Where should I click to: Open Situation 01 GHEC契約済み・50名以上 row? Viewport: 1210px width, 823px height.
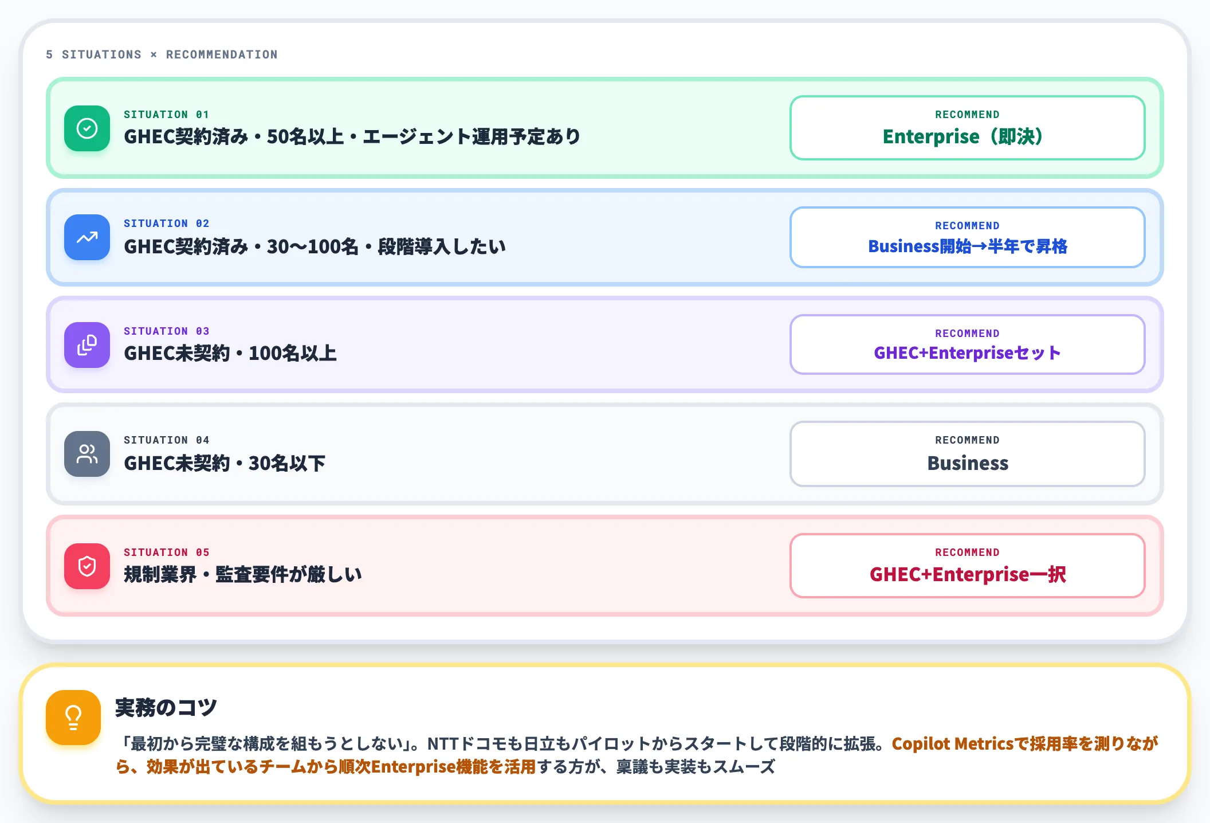click(x=605, y=128)
